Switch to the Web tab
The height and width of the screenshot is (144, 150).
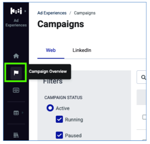pyautogui.click(x=51, y=50)
